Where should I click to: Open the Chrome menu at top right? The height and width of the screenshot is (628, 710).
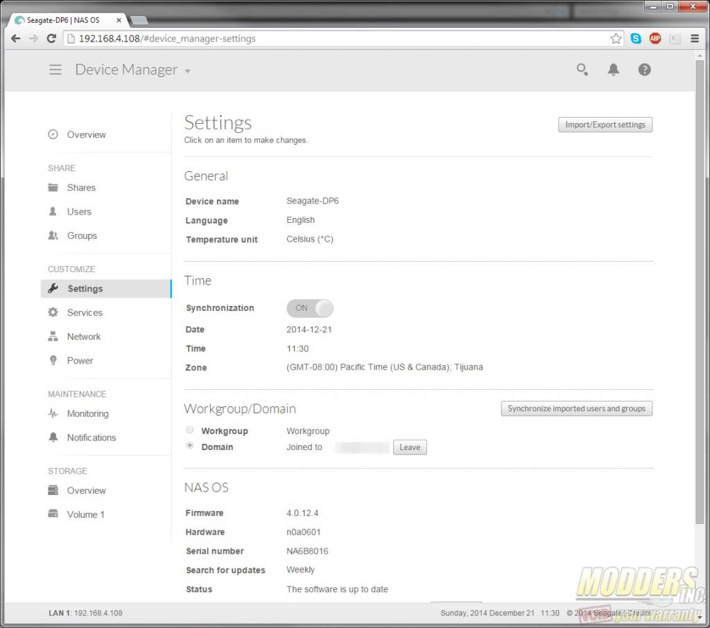[695, 38]
